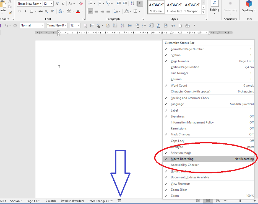
Task: Align text right
Action: (x=102, y=11)
